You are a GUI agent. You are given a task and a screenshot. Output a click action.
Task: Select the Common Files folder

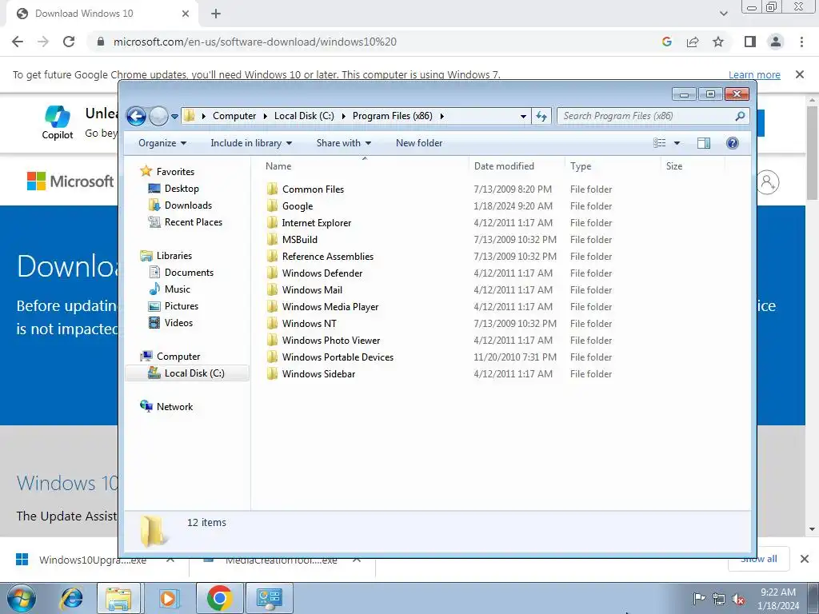pyautogui.click(x=313, y=189)
